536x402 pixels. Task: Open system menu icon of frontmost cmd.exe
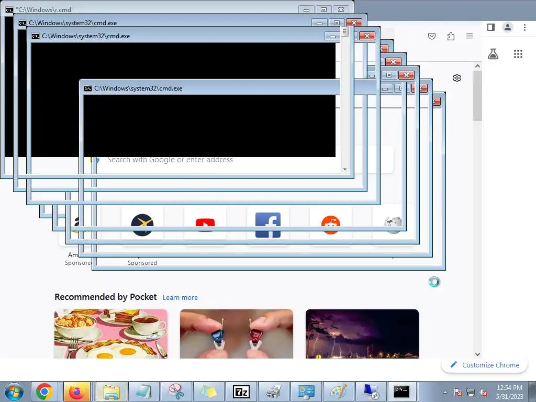[x=88, y=88]
